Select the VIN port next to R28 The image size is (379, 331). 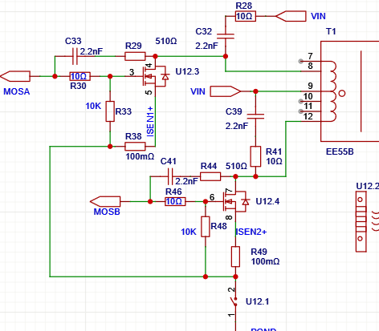[x=291, y=16]
